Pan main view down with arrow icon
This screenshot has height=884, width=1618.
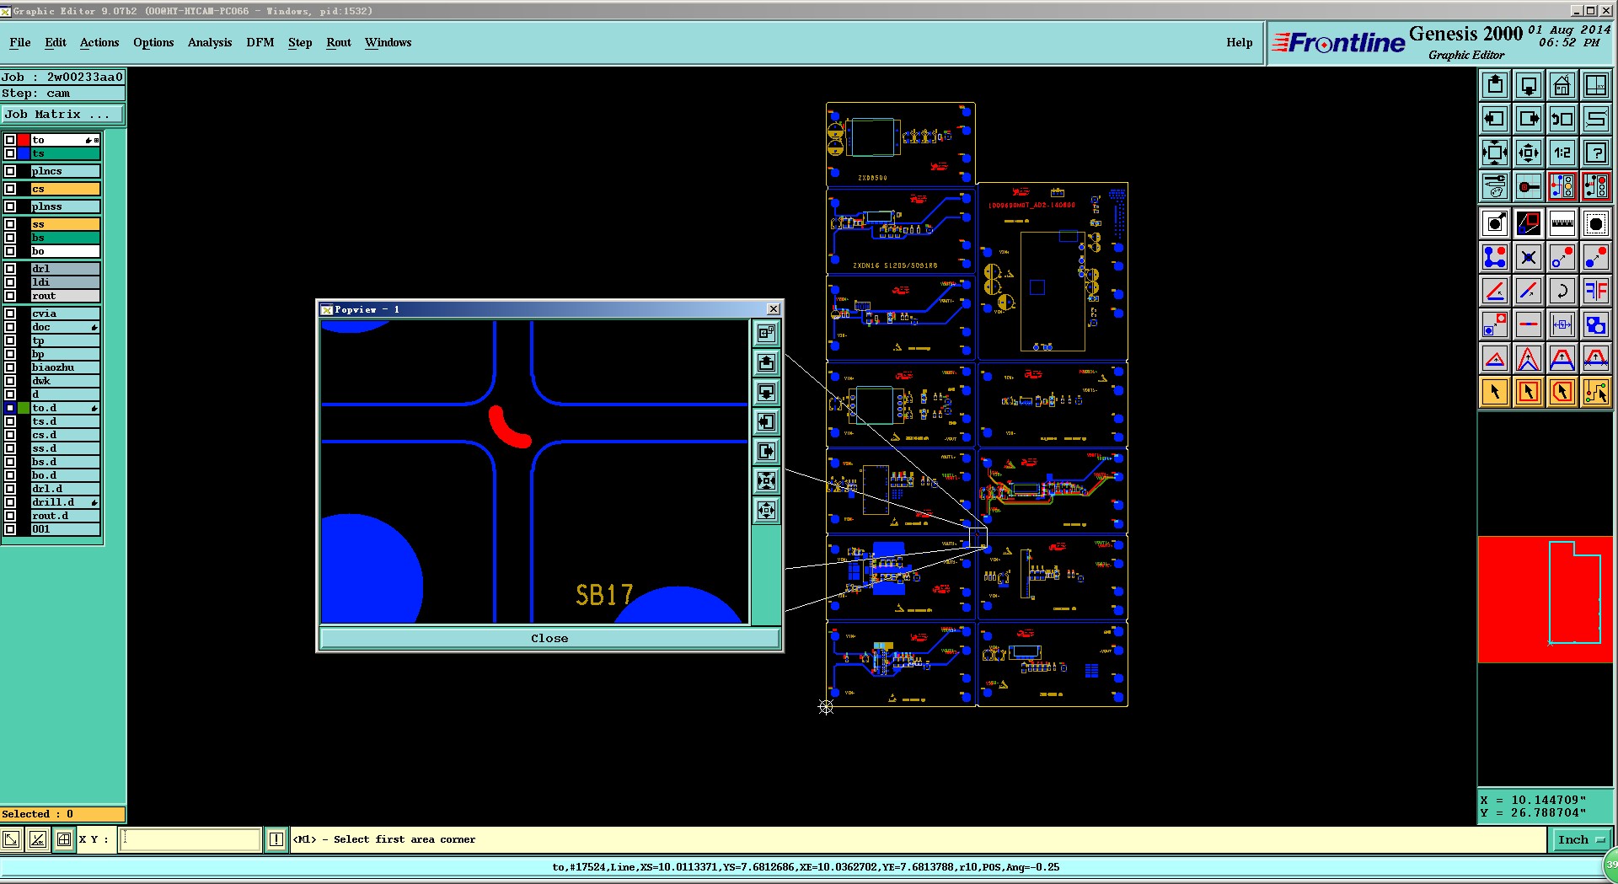[1529, 85]
